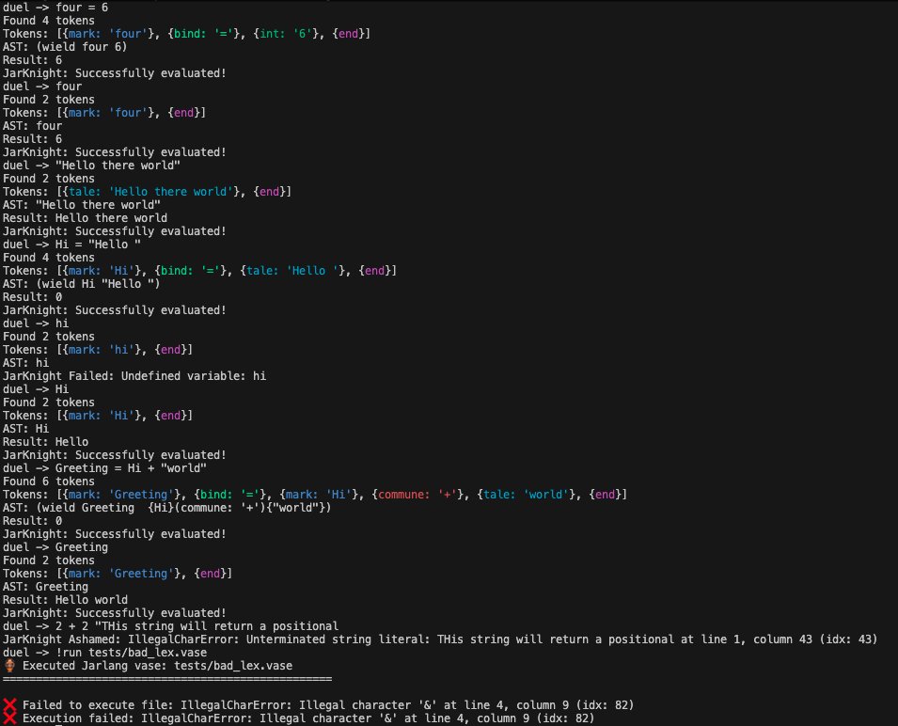Screen dimensions: 898x726
Task: Select the prompt duel -> "Hello there world"
Action: click(x=91, y=166)
